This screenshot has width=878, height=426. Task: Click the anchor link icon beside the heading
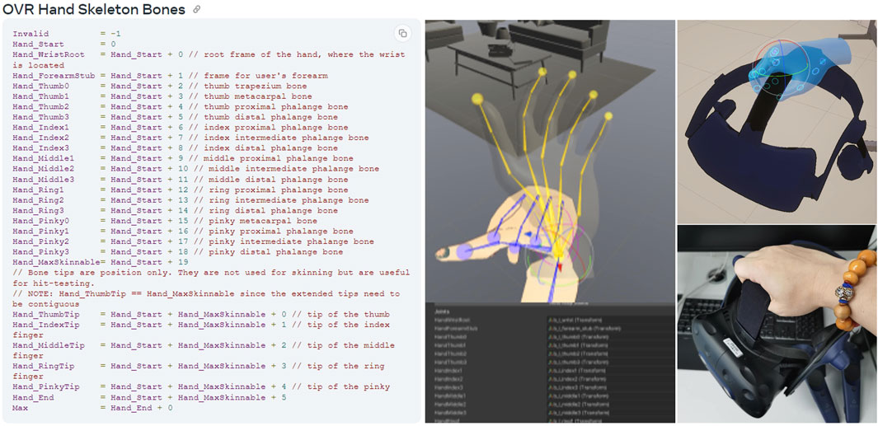click(196, 10)
